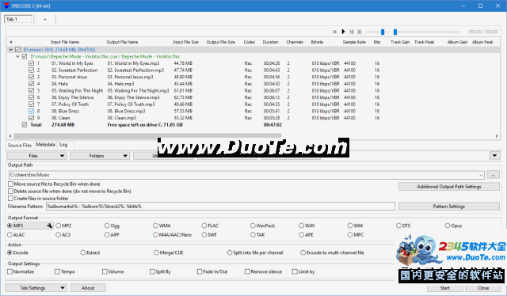507x296 pixels.
Task: Click the Start button
Action: [445, 287]
